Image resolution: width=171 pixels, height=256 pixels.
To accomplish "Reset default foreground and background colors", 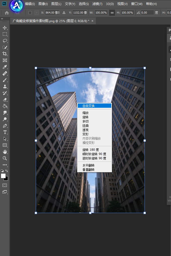I will tap(2, 171).
